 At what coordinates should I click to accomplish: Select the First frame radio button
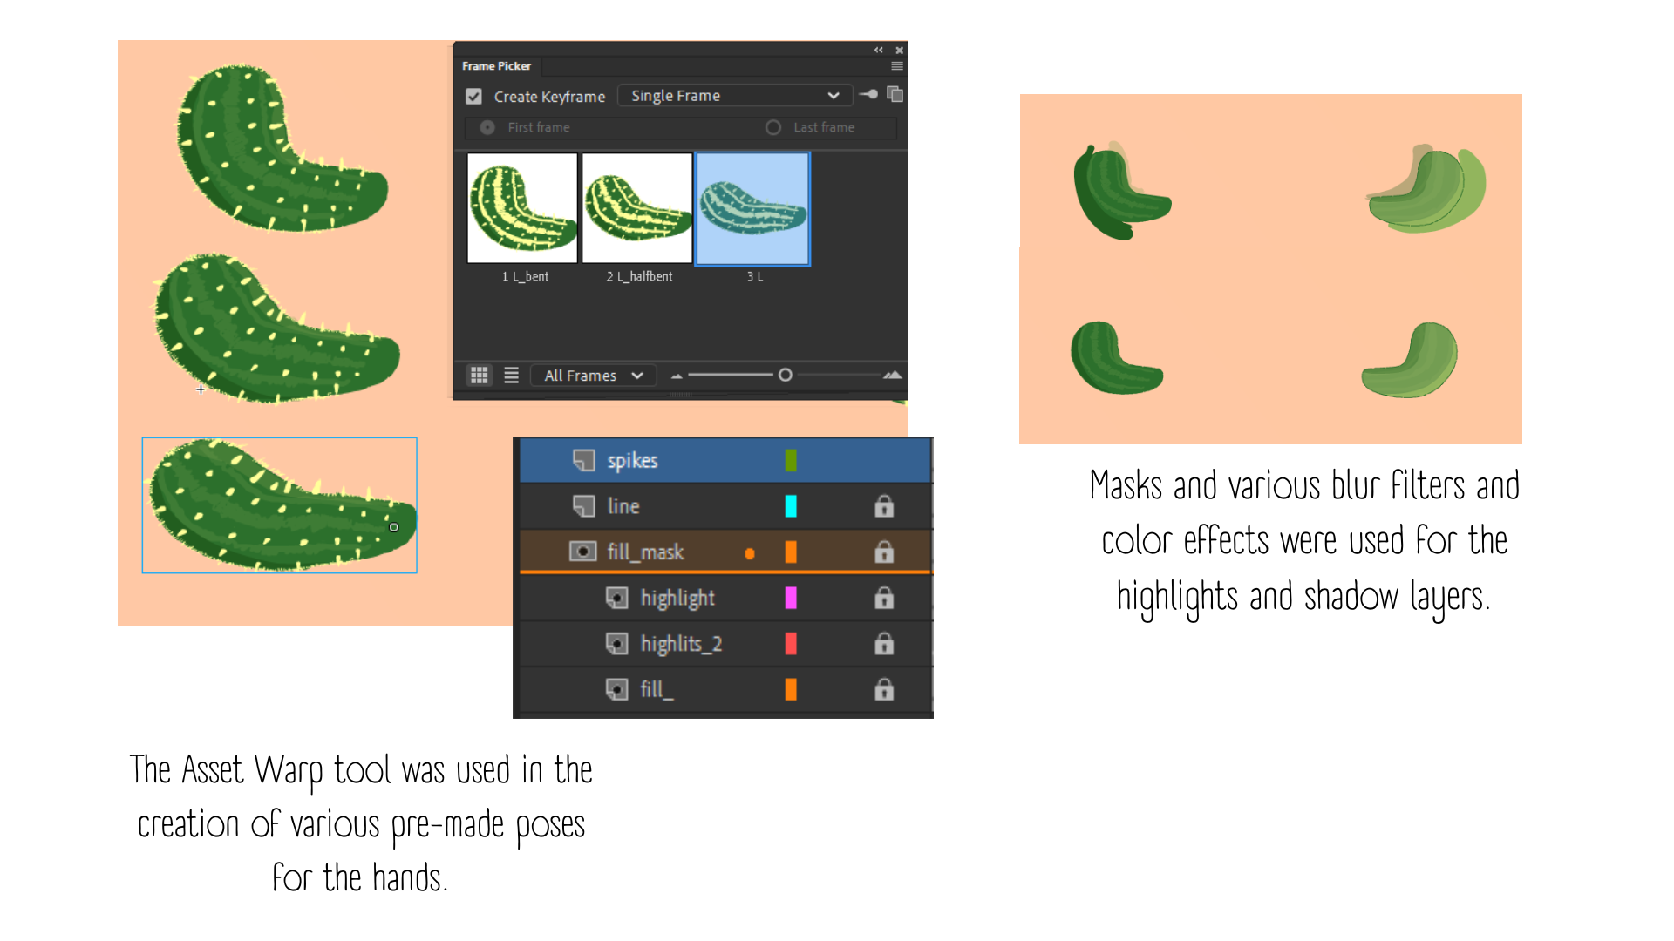point(487,127)
